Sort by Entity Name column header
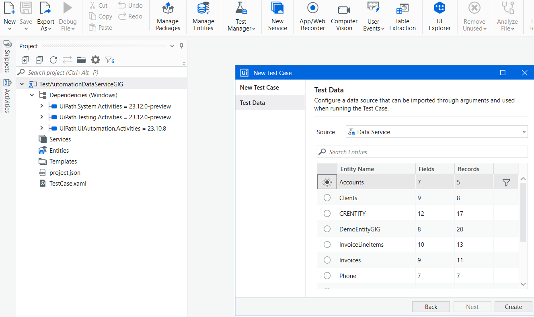Screen dimensions: 534x317 tap(376, 169)
